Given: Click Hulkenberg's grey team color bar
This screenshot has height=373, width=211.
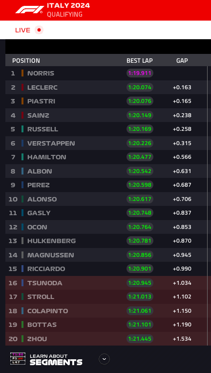Looking at the screenshot, I should [22, 241].
